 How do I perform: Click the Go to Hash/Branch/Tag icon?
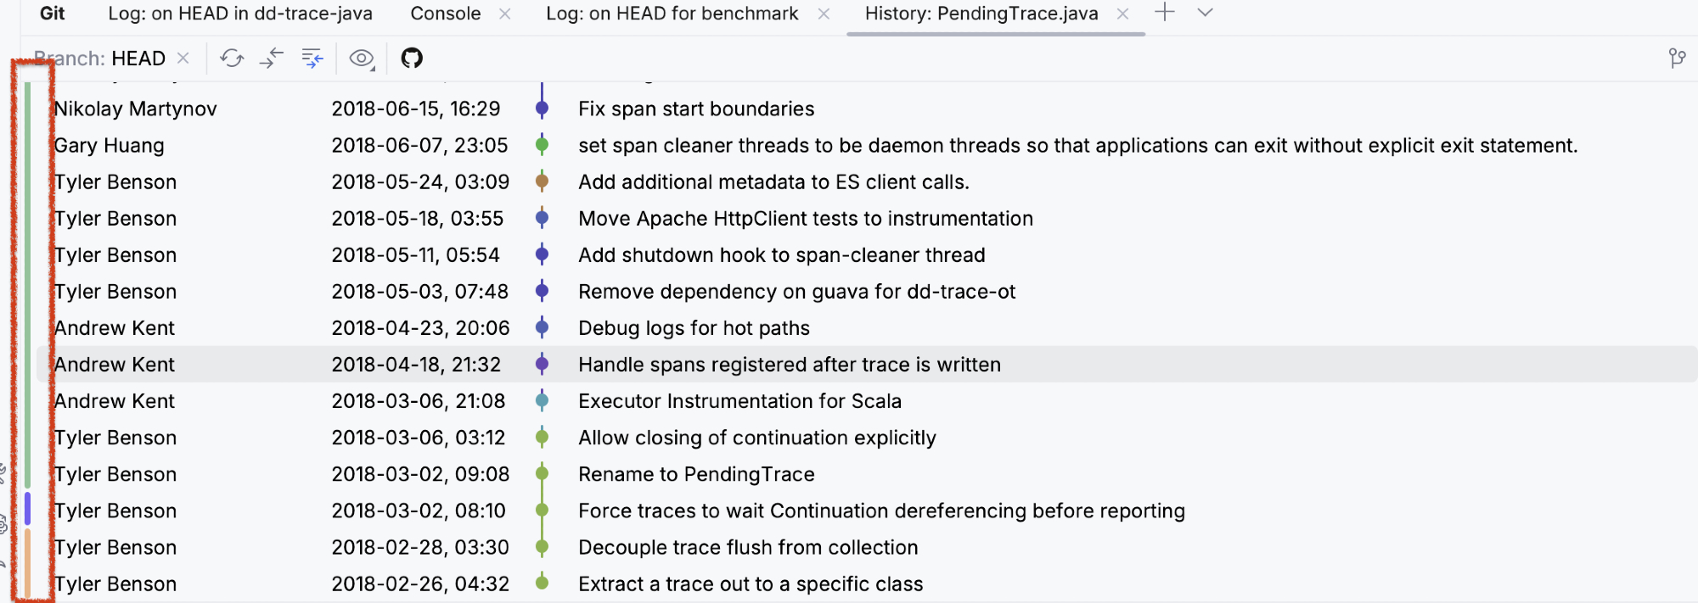(312, 59)
